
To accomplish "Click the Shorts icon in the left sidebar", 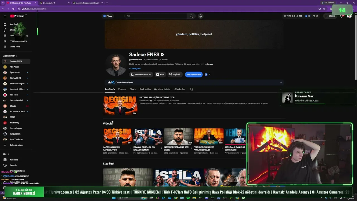I will tap(5, 30).
